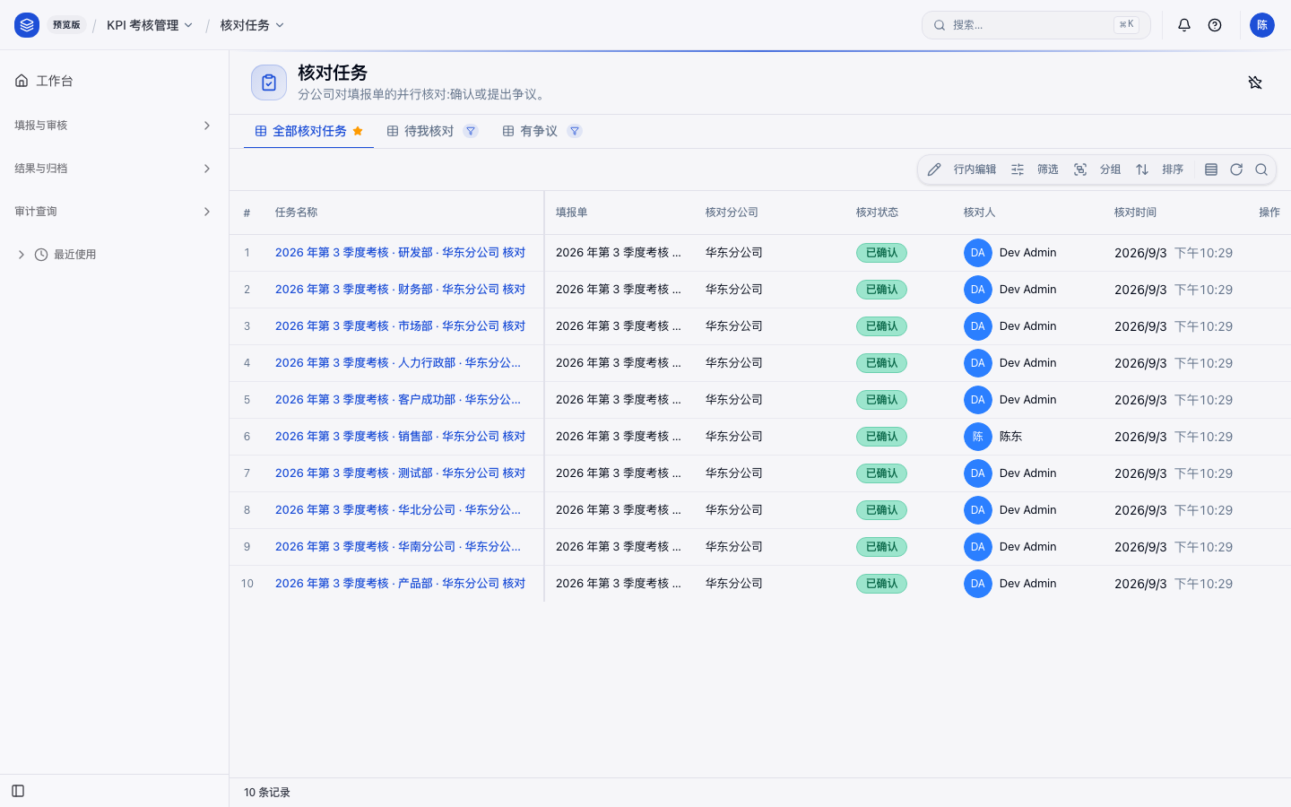Click the 核对任务 clipboard page icon
Screen dimensions: 1291x807
pyautogui.click(x=269, y=82)
